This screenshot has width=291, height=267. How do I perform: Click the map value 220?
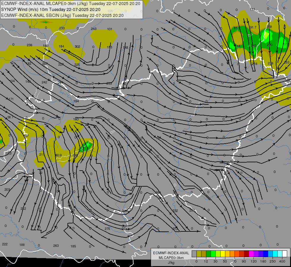(270, 45)
